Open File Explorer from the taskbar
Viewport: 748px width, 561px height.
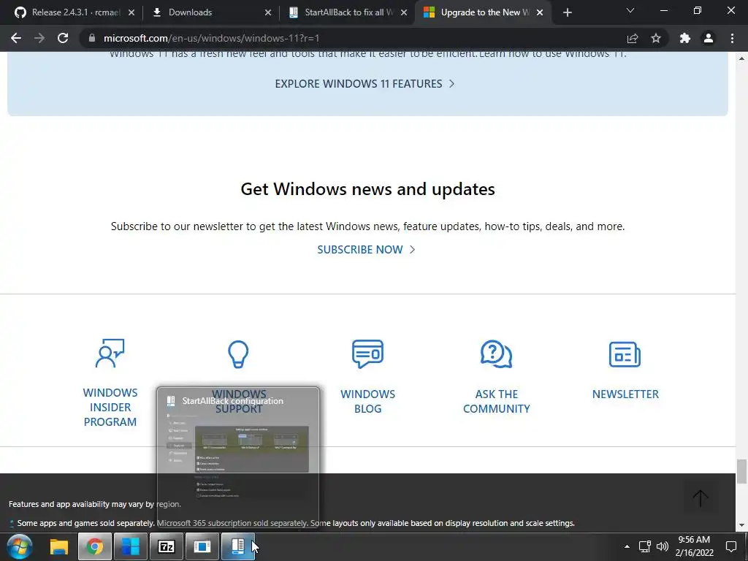click(59, 546)
